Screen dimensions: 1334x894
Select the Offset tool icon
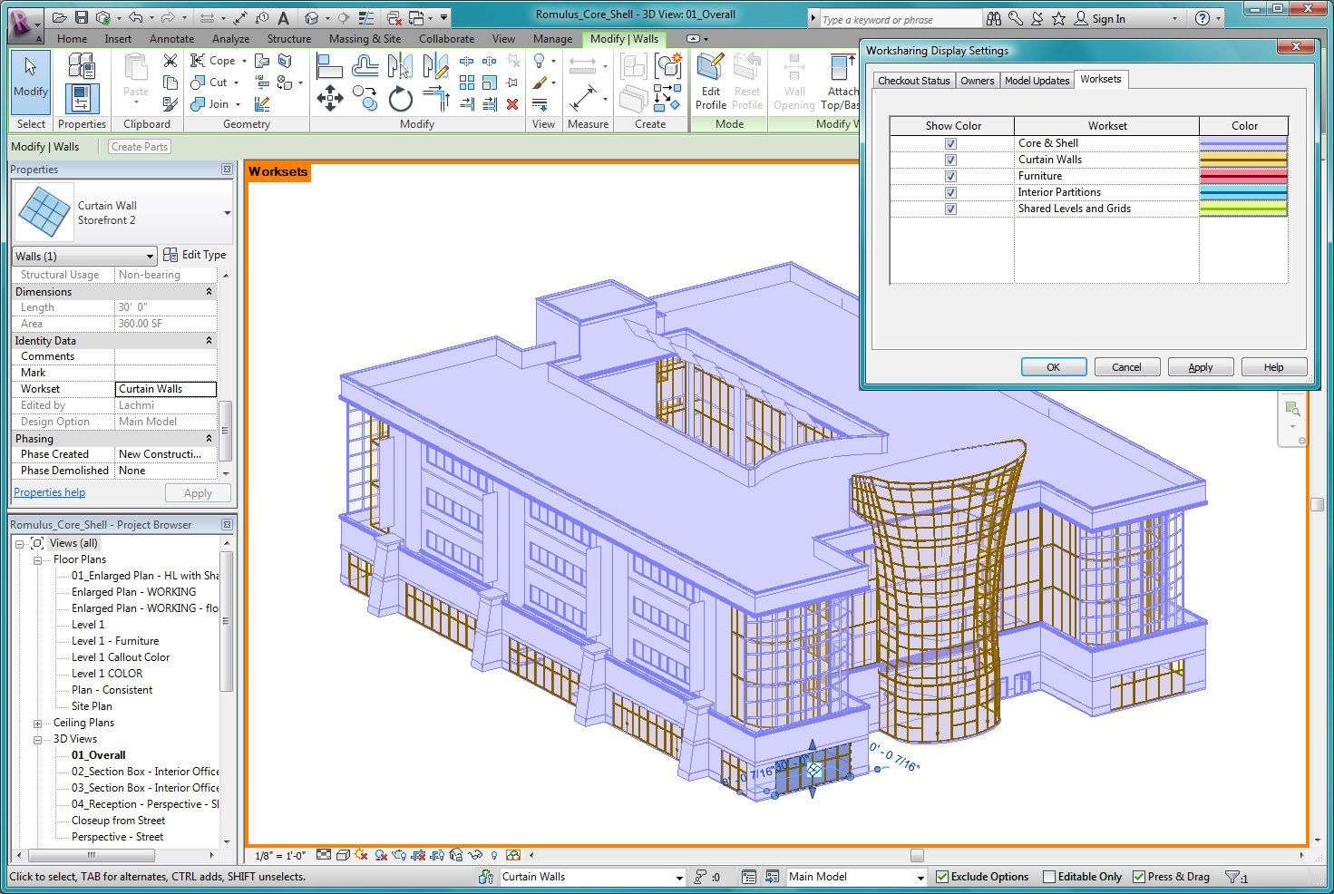click(365, 65)
